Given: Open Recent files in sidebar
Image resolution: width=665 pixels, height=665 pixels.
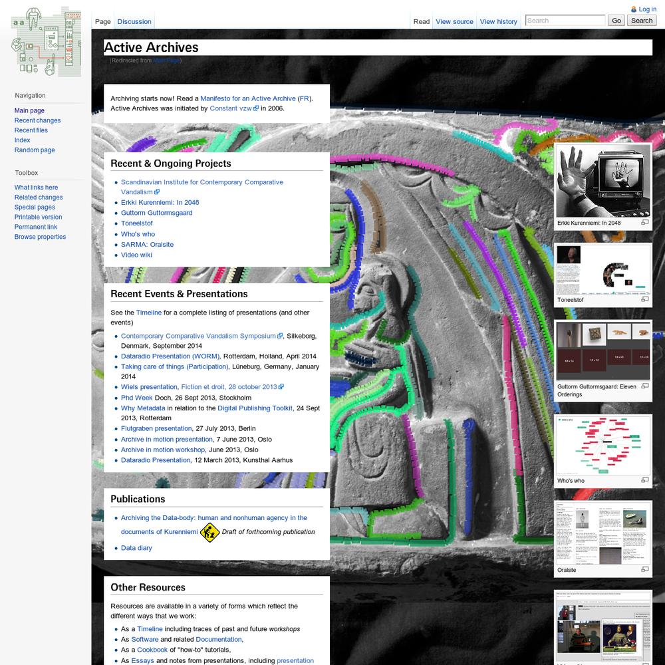Looking at the screenshot, I should tap(31, 130).
